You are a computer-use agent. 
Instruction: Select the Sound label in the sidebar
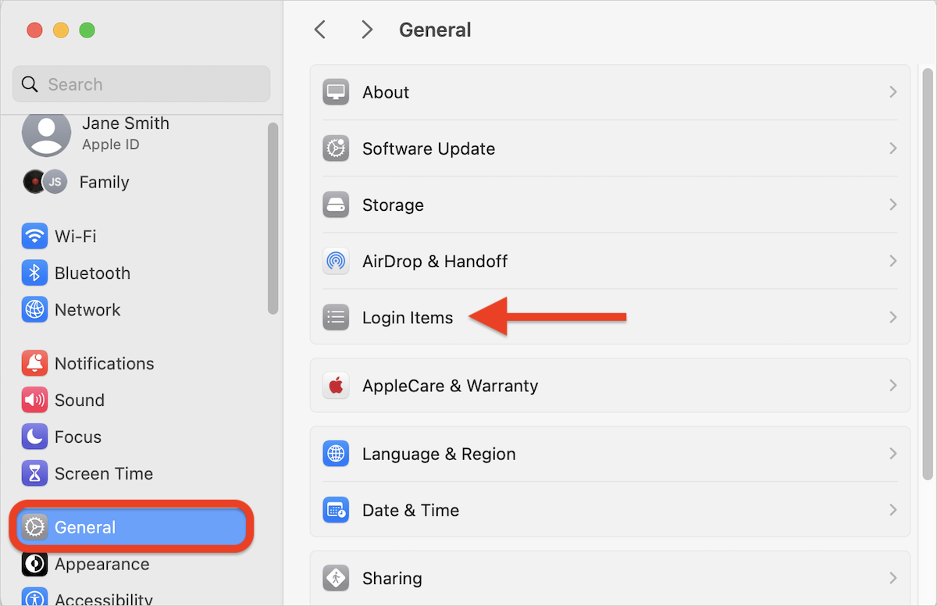pyautogui.click(x=80, y=401)
